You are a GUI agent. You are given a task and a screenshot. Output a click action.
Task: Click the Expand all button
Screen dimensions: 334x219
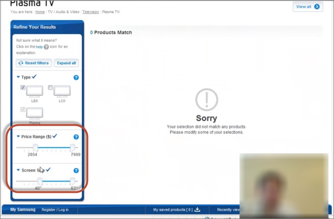(x=66, y=63)
